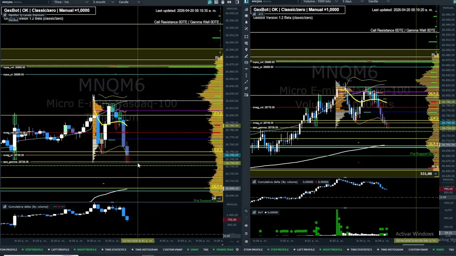Screen dimensions: 456x256
Task: Toggle TIME STATISTICS on the right chart
Action: pos(359,250)
